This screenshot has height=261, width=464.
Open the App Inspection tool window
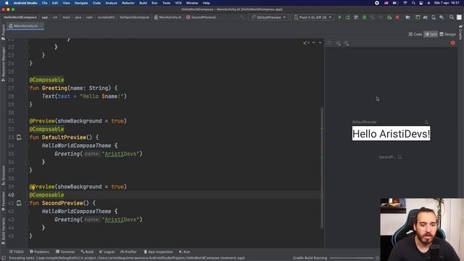158,252
